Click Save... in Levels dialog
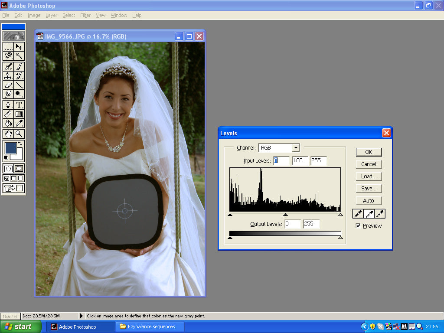444x333 pixels. (x=369, y=189)
